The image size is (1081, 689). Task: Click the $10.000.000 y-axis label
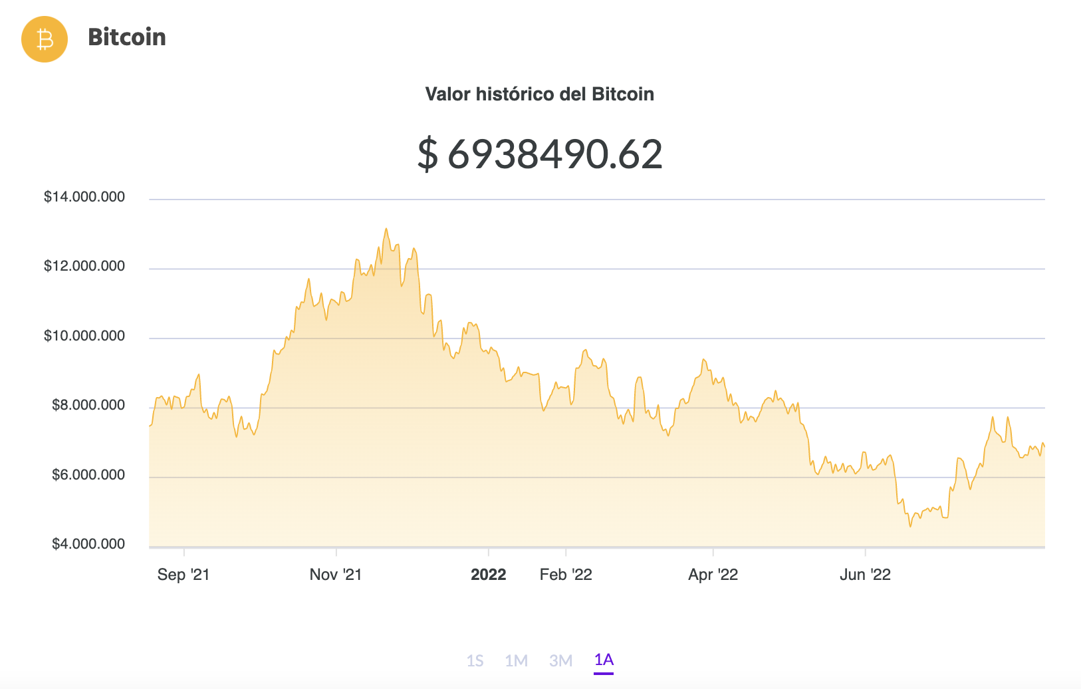coord(84,336)
